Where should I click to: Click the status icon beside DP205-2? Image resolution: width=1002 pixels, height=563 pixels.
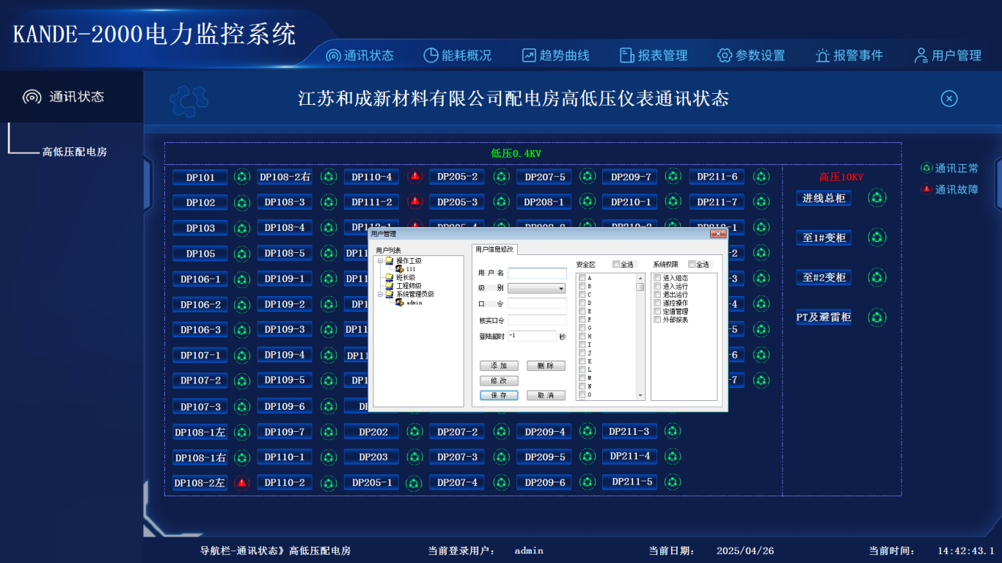tap(501, 177)
